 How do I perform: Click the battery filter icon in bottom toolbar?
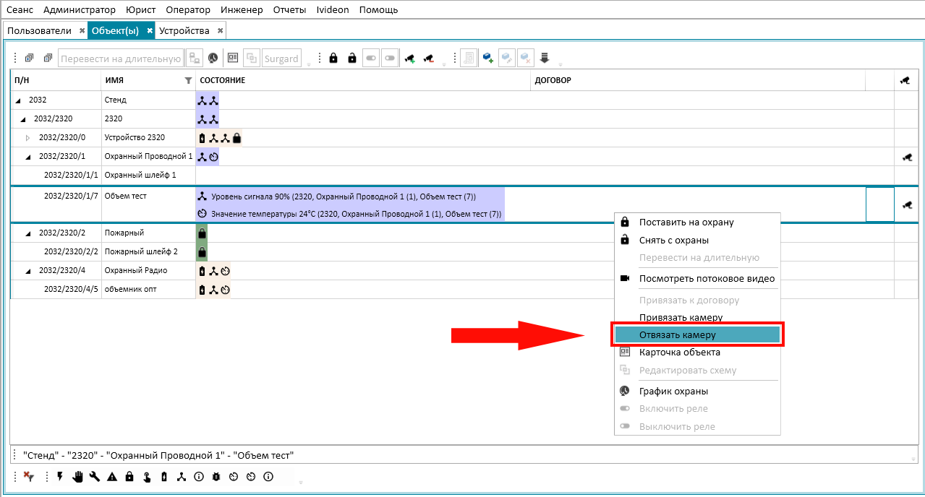click(164, 477)
